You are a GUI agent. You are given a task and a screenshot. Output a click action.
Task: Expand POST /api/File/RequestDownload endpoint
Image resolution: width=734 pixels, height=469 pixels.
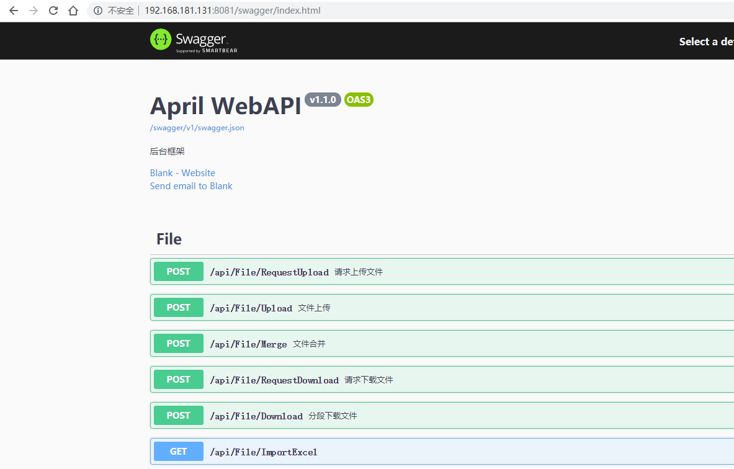click(x=442, y=380)
